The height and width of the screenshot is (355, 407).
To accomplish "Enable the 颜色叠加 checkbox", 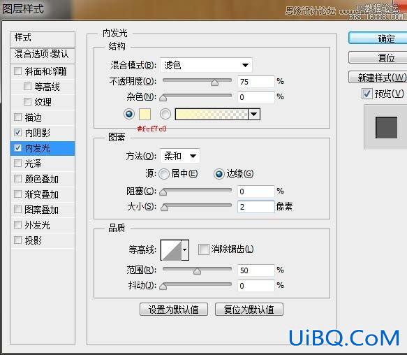I will tap(17, 178).
